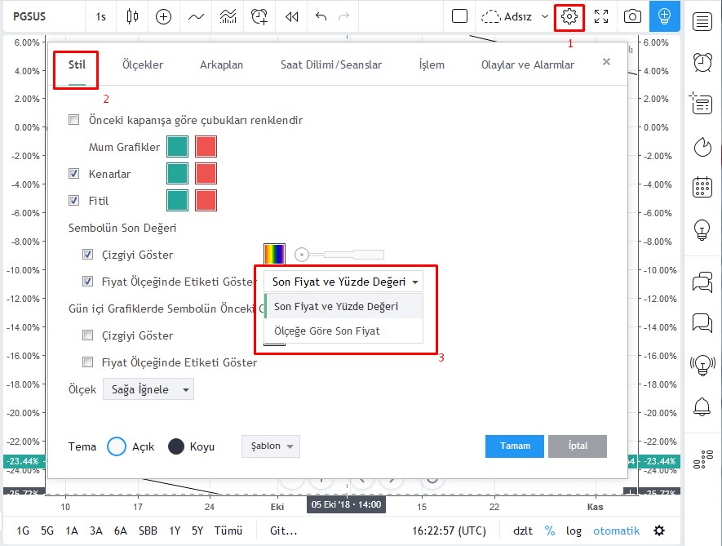722x546 pixels.
Task: Open the hotlists flame sidebar icon
Action: pos(702,147)
